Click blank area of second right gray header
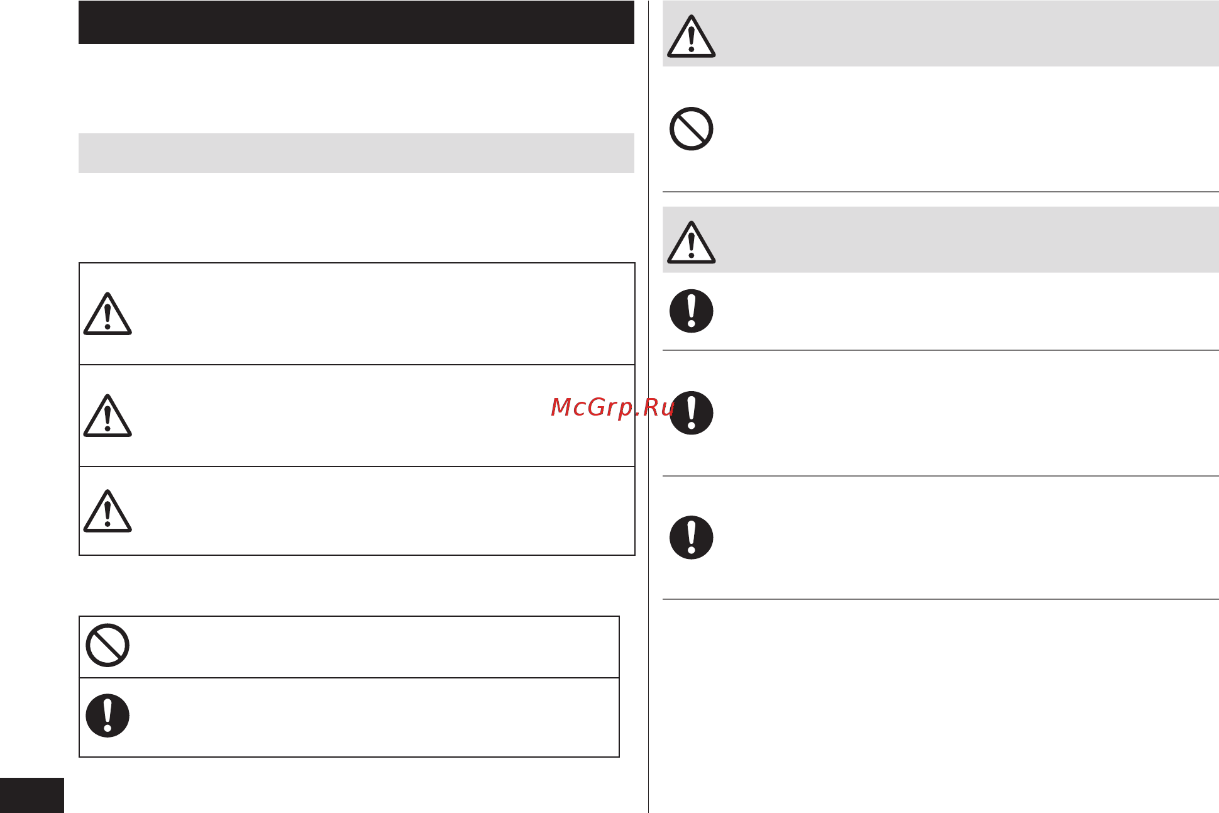The image size is (1219, 813). pyautogui.click(x=968, y=240)
